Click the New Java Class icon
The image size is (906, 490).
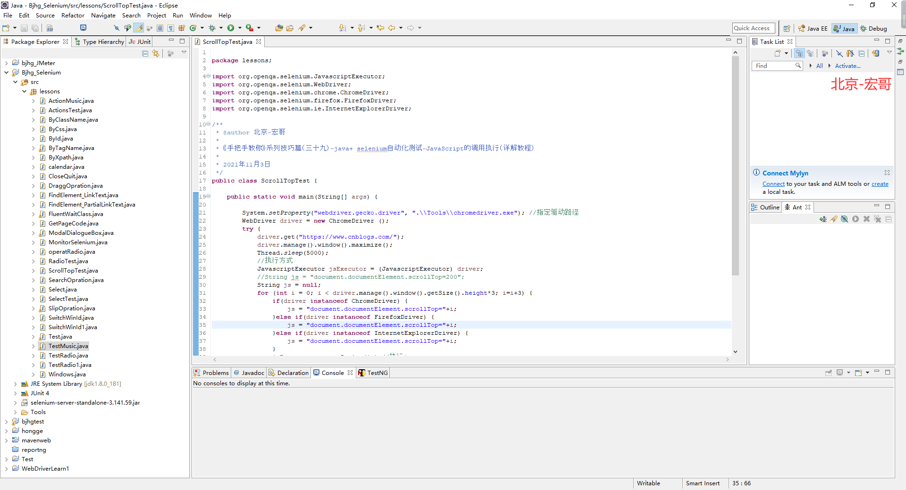(x=193, y=28)
